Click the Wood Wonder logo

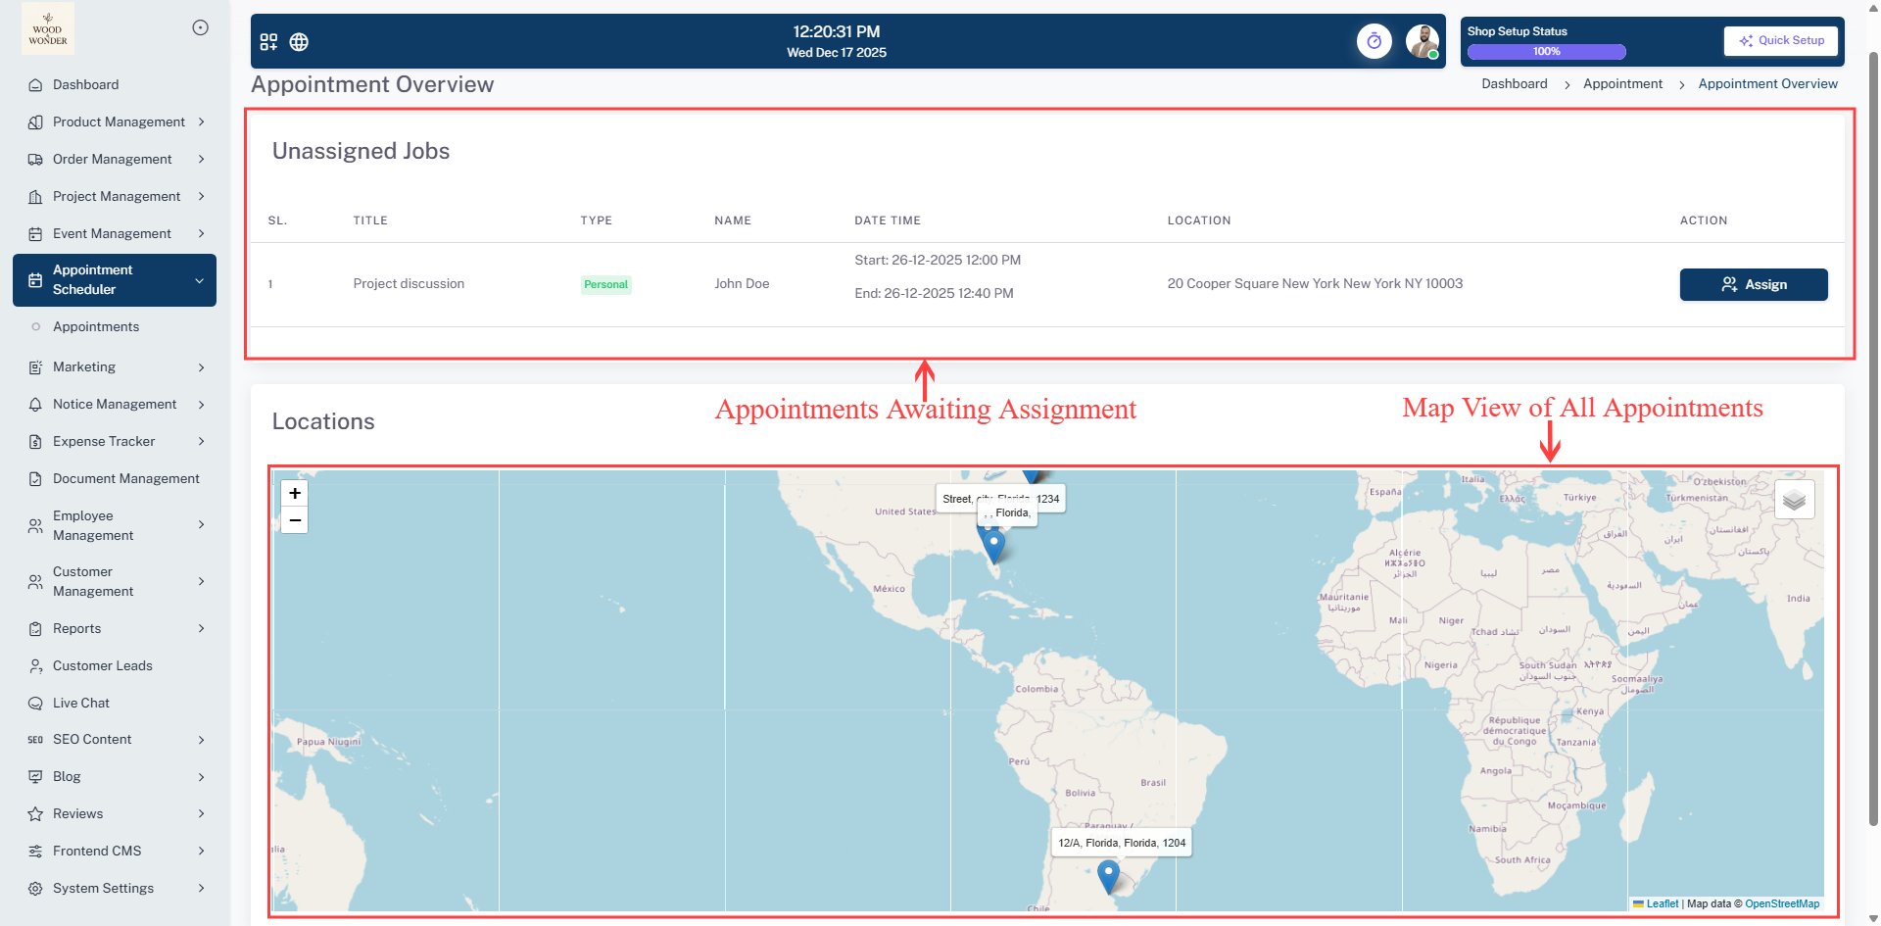pyautogui.click(x=48, y=29)
